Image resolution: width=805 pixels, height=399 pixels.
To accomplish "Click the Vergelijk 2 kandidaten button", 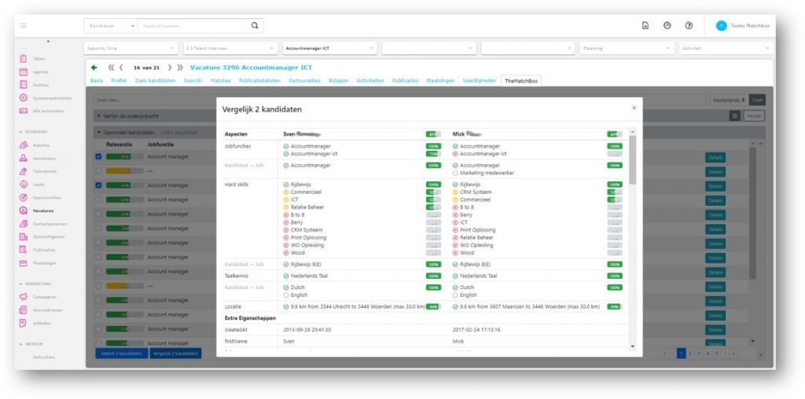I will click(x=176, y=353).
